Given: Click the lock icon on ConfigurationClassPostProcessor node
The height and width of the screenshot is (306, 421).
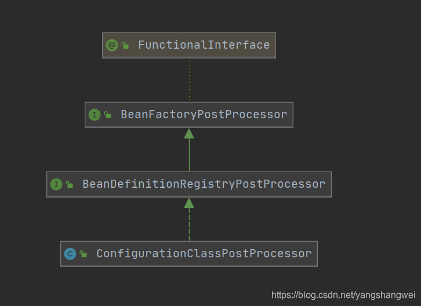Looking at the screenshot, I should (84, 254).
